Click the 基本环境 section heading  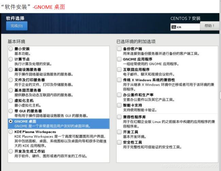click(16, 41)
